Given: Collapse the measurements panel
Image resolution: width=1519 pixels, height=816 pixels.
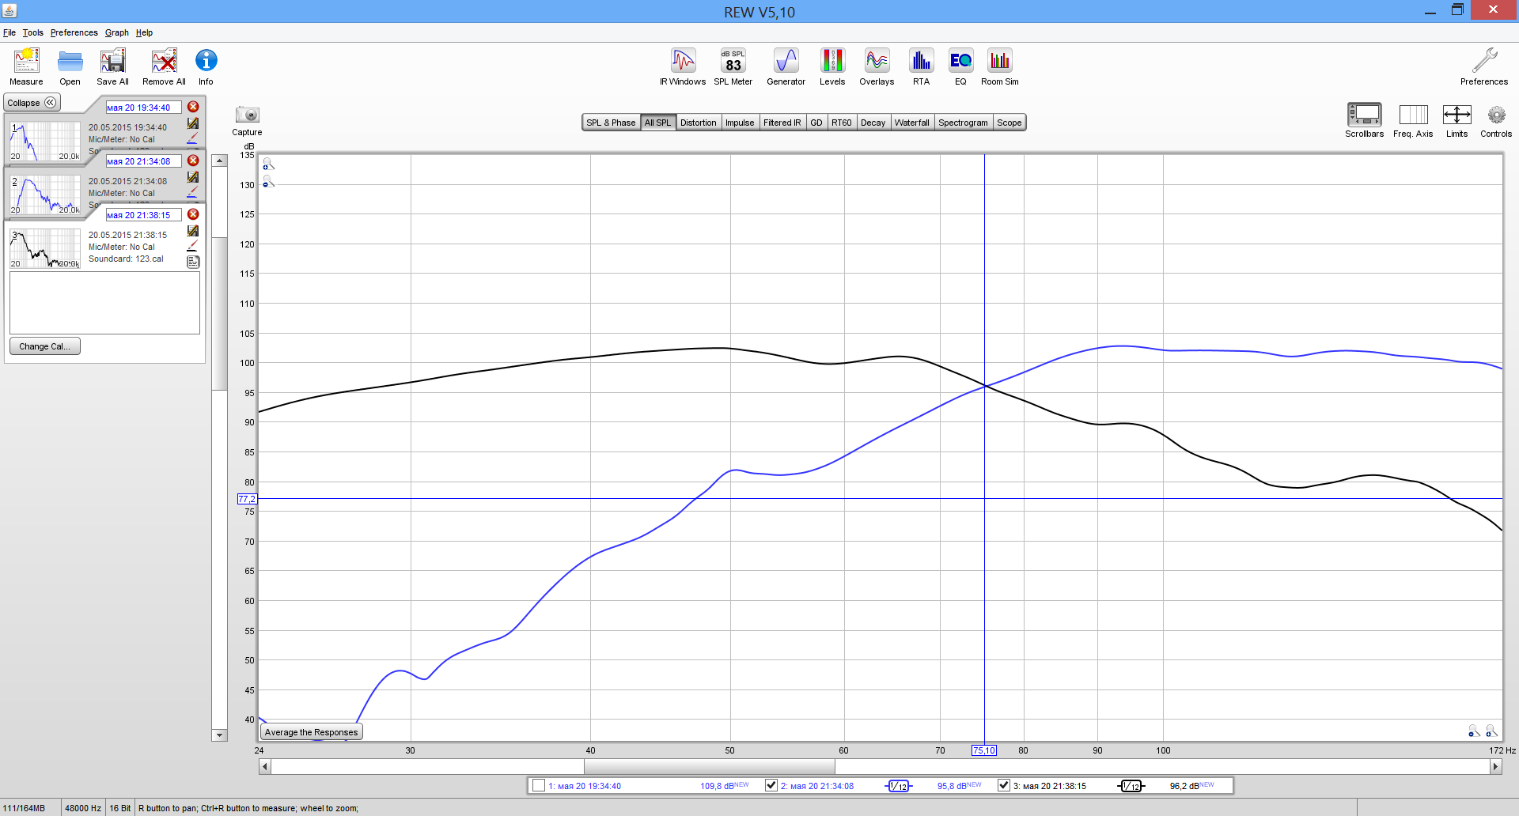Looking at the screenshot, I should tap(32, 103).
